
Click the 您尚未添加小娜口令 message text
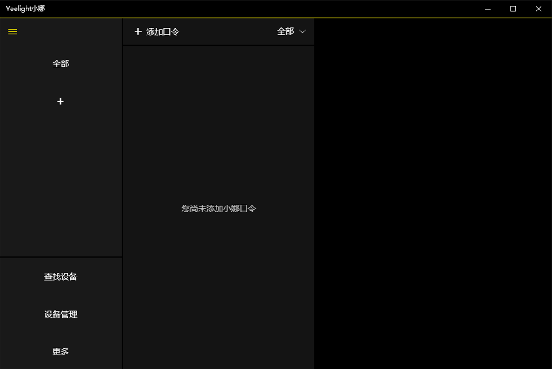tap(219, 209)
